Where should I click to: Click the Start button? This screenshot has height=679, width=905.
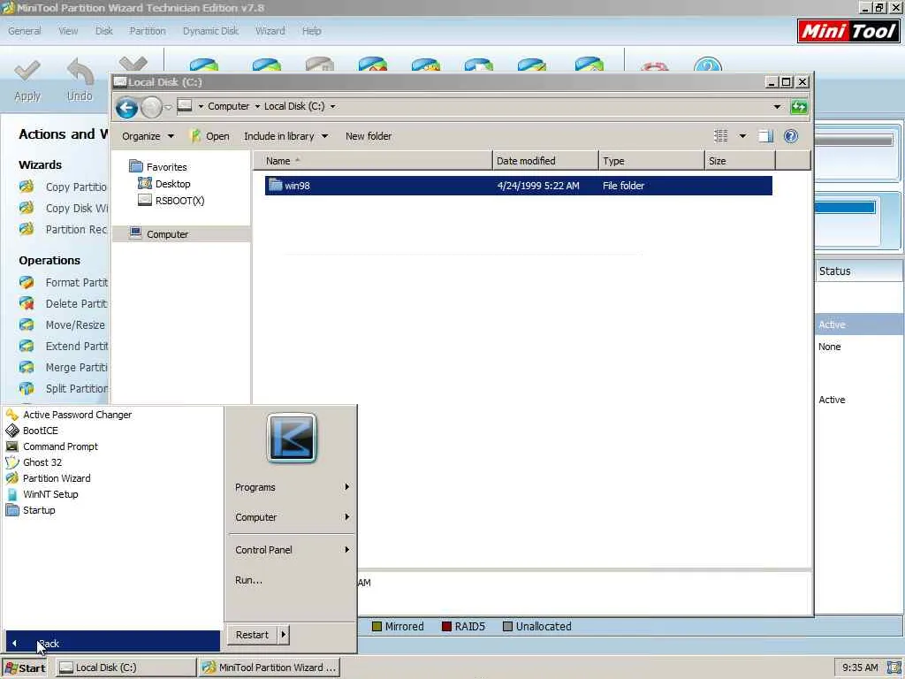coord(25,668)
